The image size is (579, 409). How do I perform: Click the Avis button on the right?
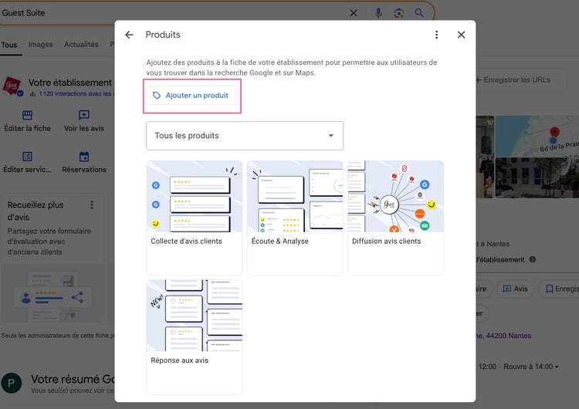coord(515,289)
